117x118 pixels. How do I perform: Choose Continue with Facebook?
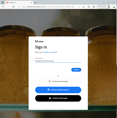click(58, 90)
